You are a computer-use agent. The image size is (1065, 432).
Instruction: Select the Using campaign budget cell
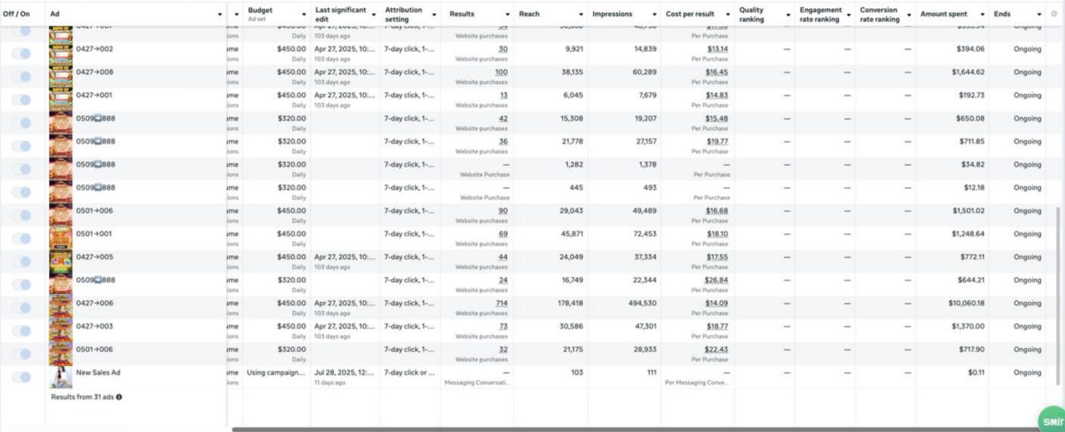coord(277,373)
